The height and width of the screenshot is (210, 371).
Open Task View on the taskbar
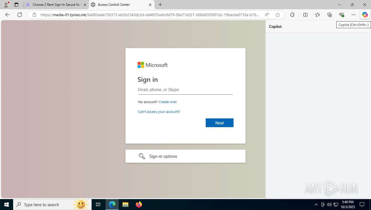[98, 205]
